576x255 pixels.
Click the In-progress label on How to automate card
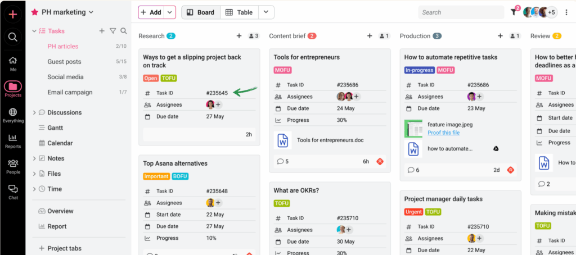(420, 70)
